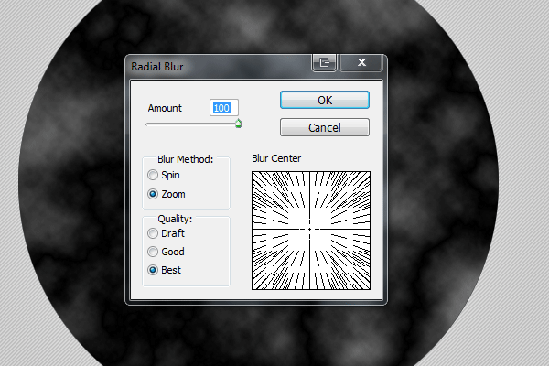Click the Amount slider handle

click(x=238, y=124)
